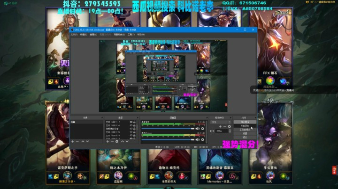Toggle visibility of source 文本 (GDI+) 4
This screenshot has width=338, height=189.
(131, 136)
